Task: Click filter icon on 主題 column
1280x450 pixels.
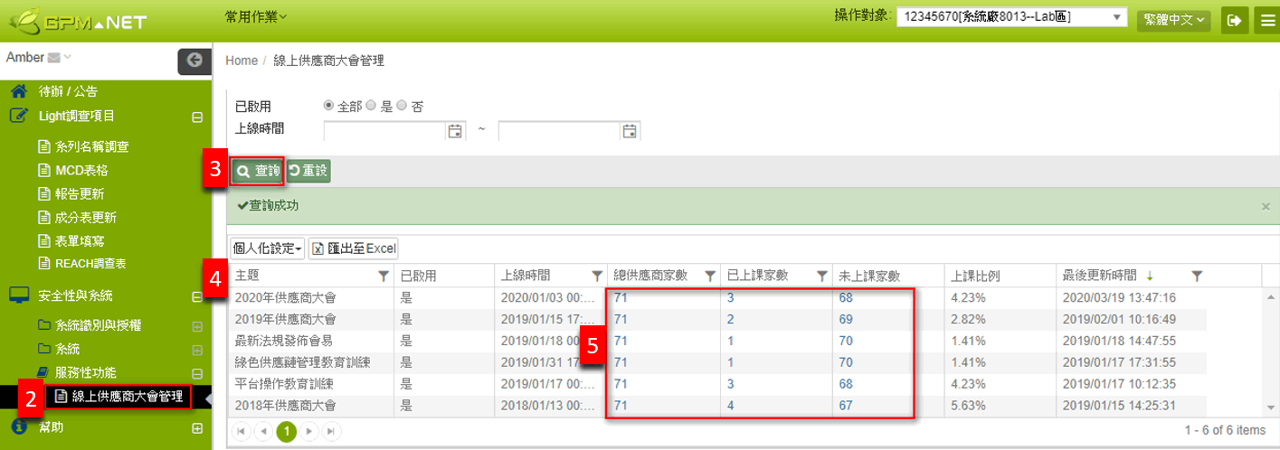Action: [x=384, y=276]
